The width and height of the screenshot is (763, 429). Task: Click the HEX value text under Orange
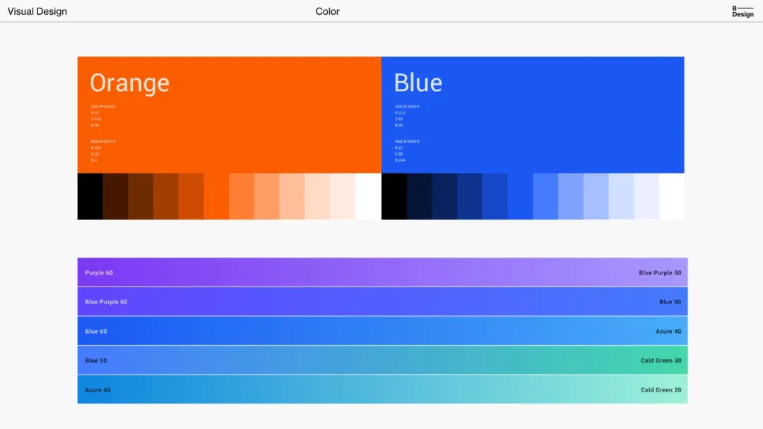pos(102,107)
